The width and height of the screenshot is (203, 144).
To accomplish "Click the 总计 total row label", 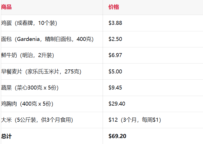I will coord(6,136).
